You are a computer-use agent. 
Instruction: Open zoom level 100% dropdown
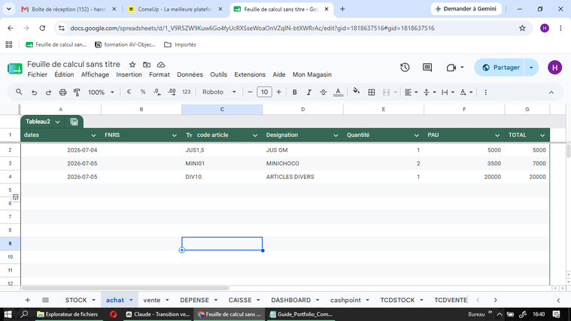[101, 92]
